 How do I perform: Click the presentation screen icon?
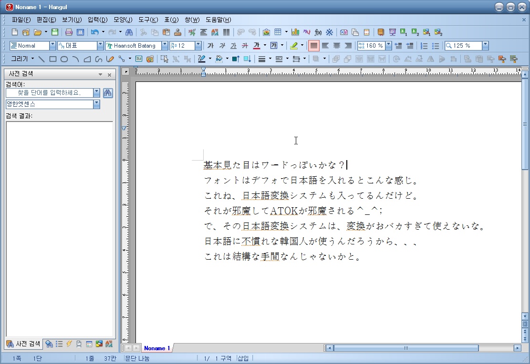coord(393,32)
